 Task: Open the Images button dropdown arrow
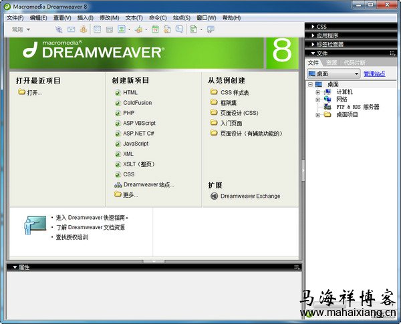(129, 29)
